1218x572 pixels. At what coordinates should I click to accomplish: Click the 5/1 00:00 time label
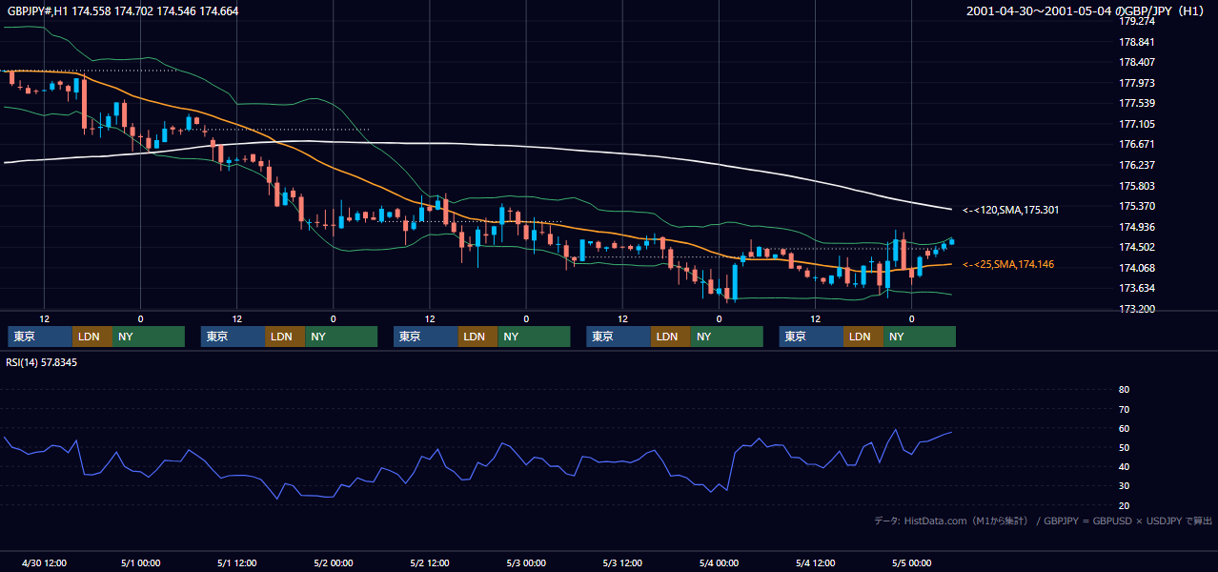(x=140, y=562)
